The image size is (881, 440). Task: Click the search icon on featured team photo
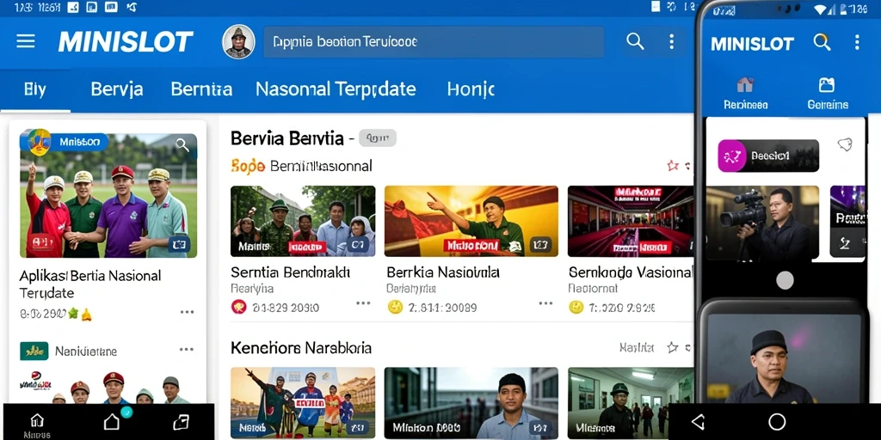[x=182, y=144]
